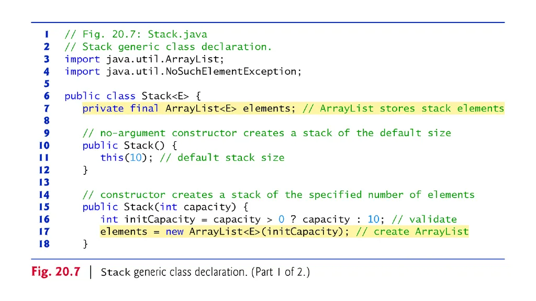The height and width of the screenshot is (301, 536).
Task: Click 'public class Stack<E> {' text
Action: pyautogui.click(x=132, y=96)
